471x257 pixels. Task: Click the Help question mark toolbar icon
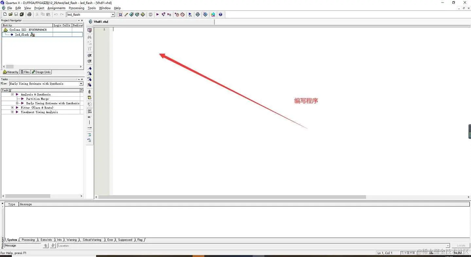[x=220, y=14]
